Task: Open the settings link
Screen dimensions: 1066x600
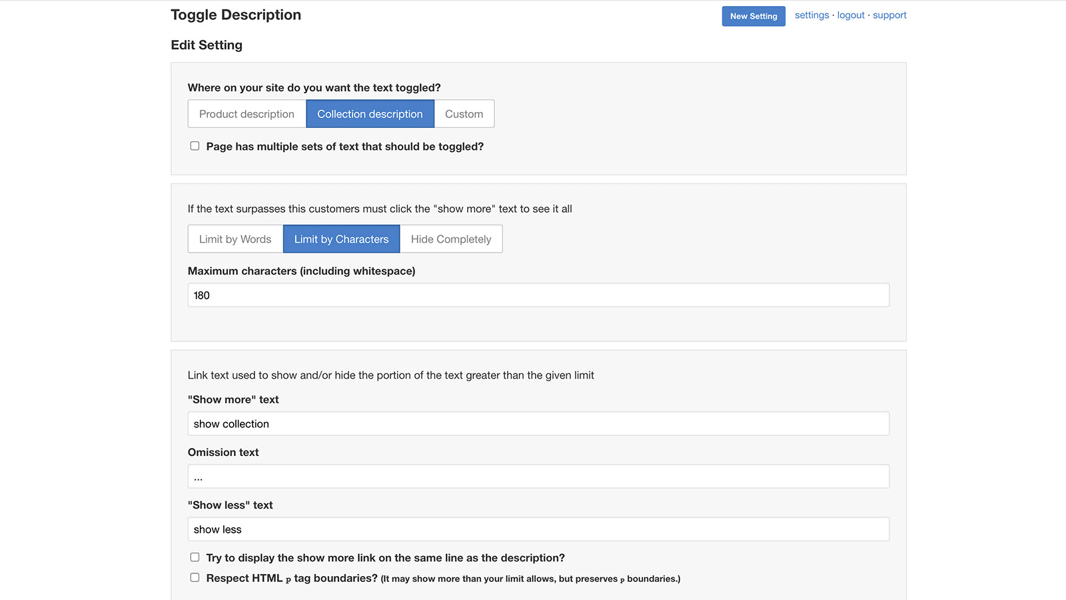Action: point(811,15)
